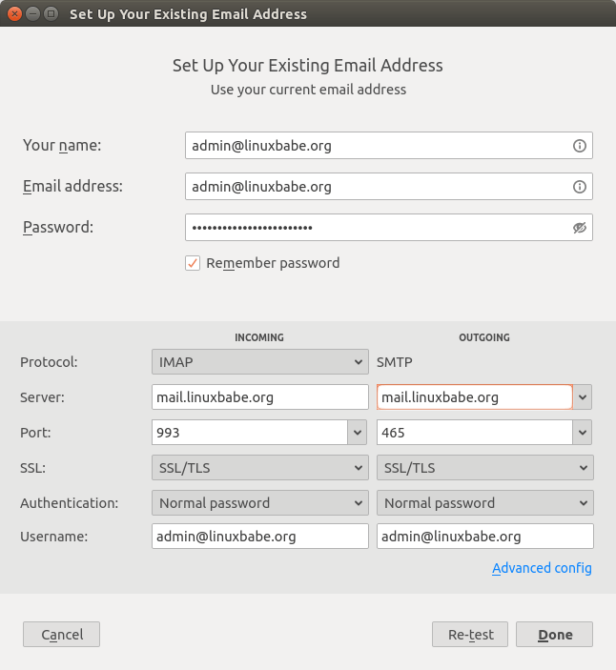The width and height of the screenshot is (616, 670).
Task: Open the incoming SSL/TLS dropdown
Action: pos(259,468)
